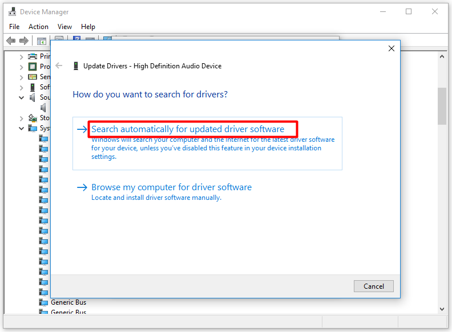The width and height of the screenshot is (452, 332).
Task: Minimize the Device Manager window
Action: [383, 12]
